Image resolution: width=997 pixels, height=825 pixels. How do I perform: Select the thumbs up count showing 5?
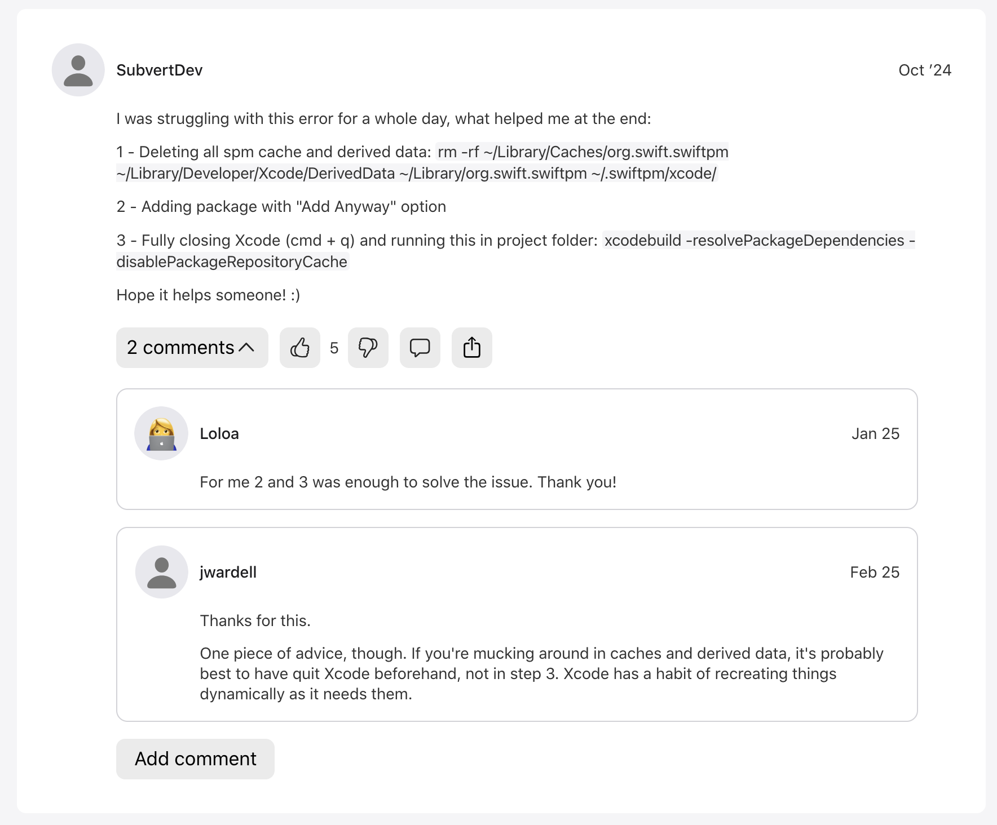point(334,348)
